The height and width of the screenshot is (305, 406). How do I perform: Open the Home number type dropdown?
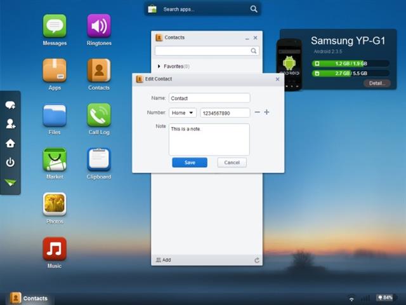click(x=183, y=112)
